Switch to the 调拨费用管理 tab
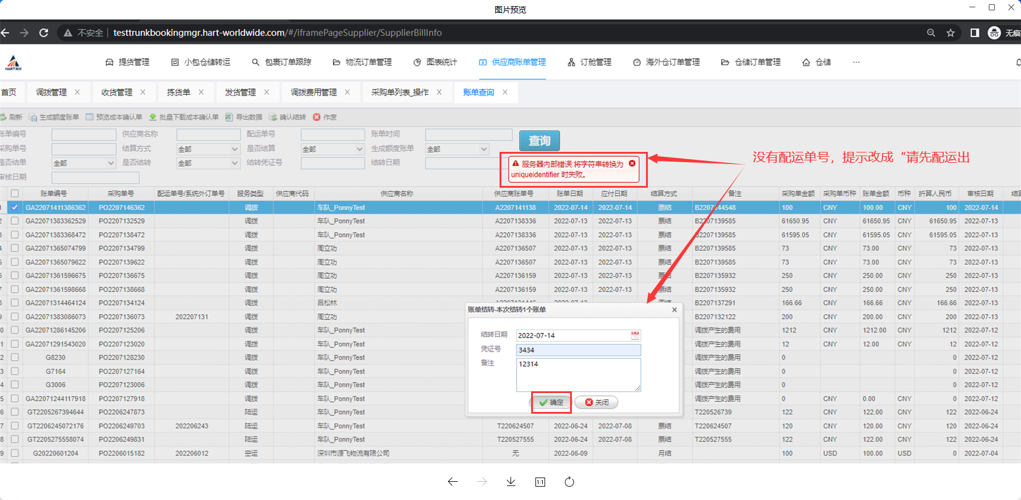This screenshot has width=1021, height=500. 313,92
